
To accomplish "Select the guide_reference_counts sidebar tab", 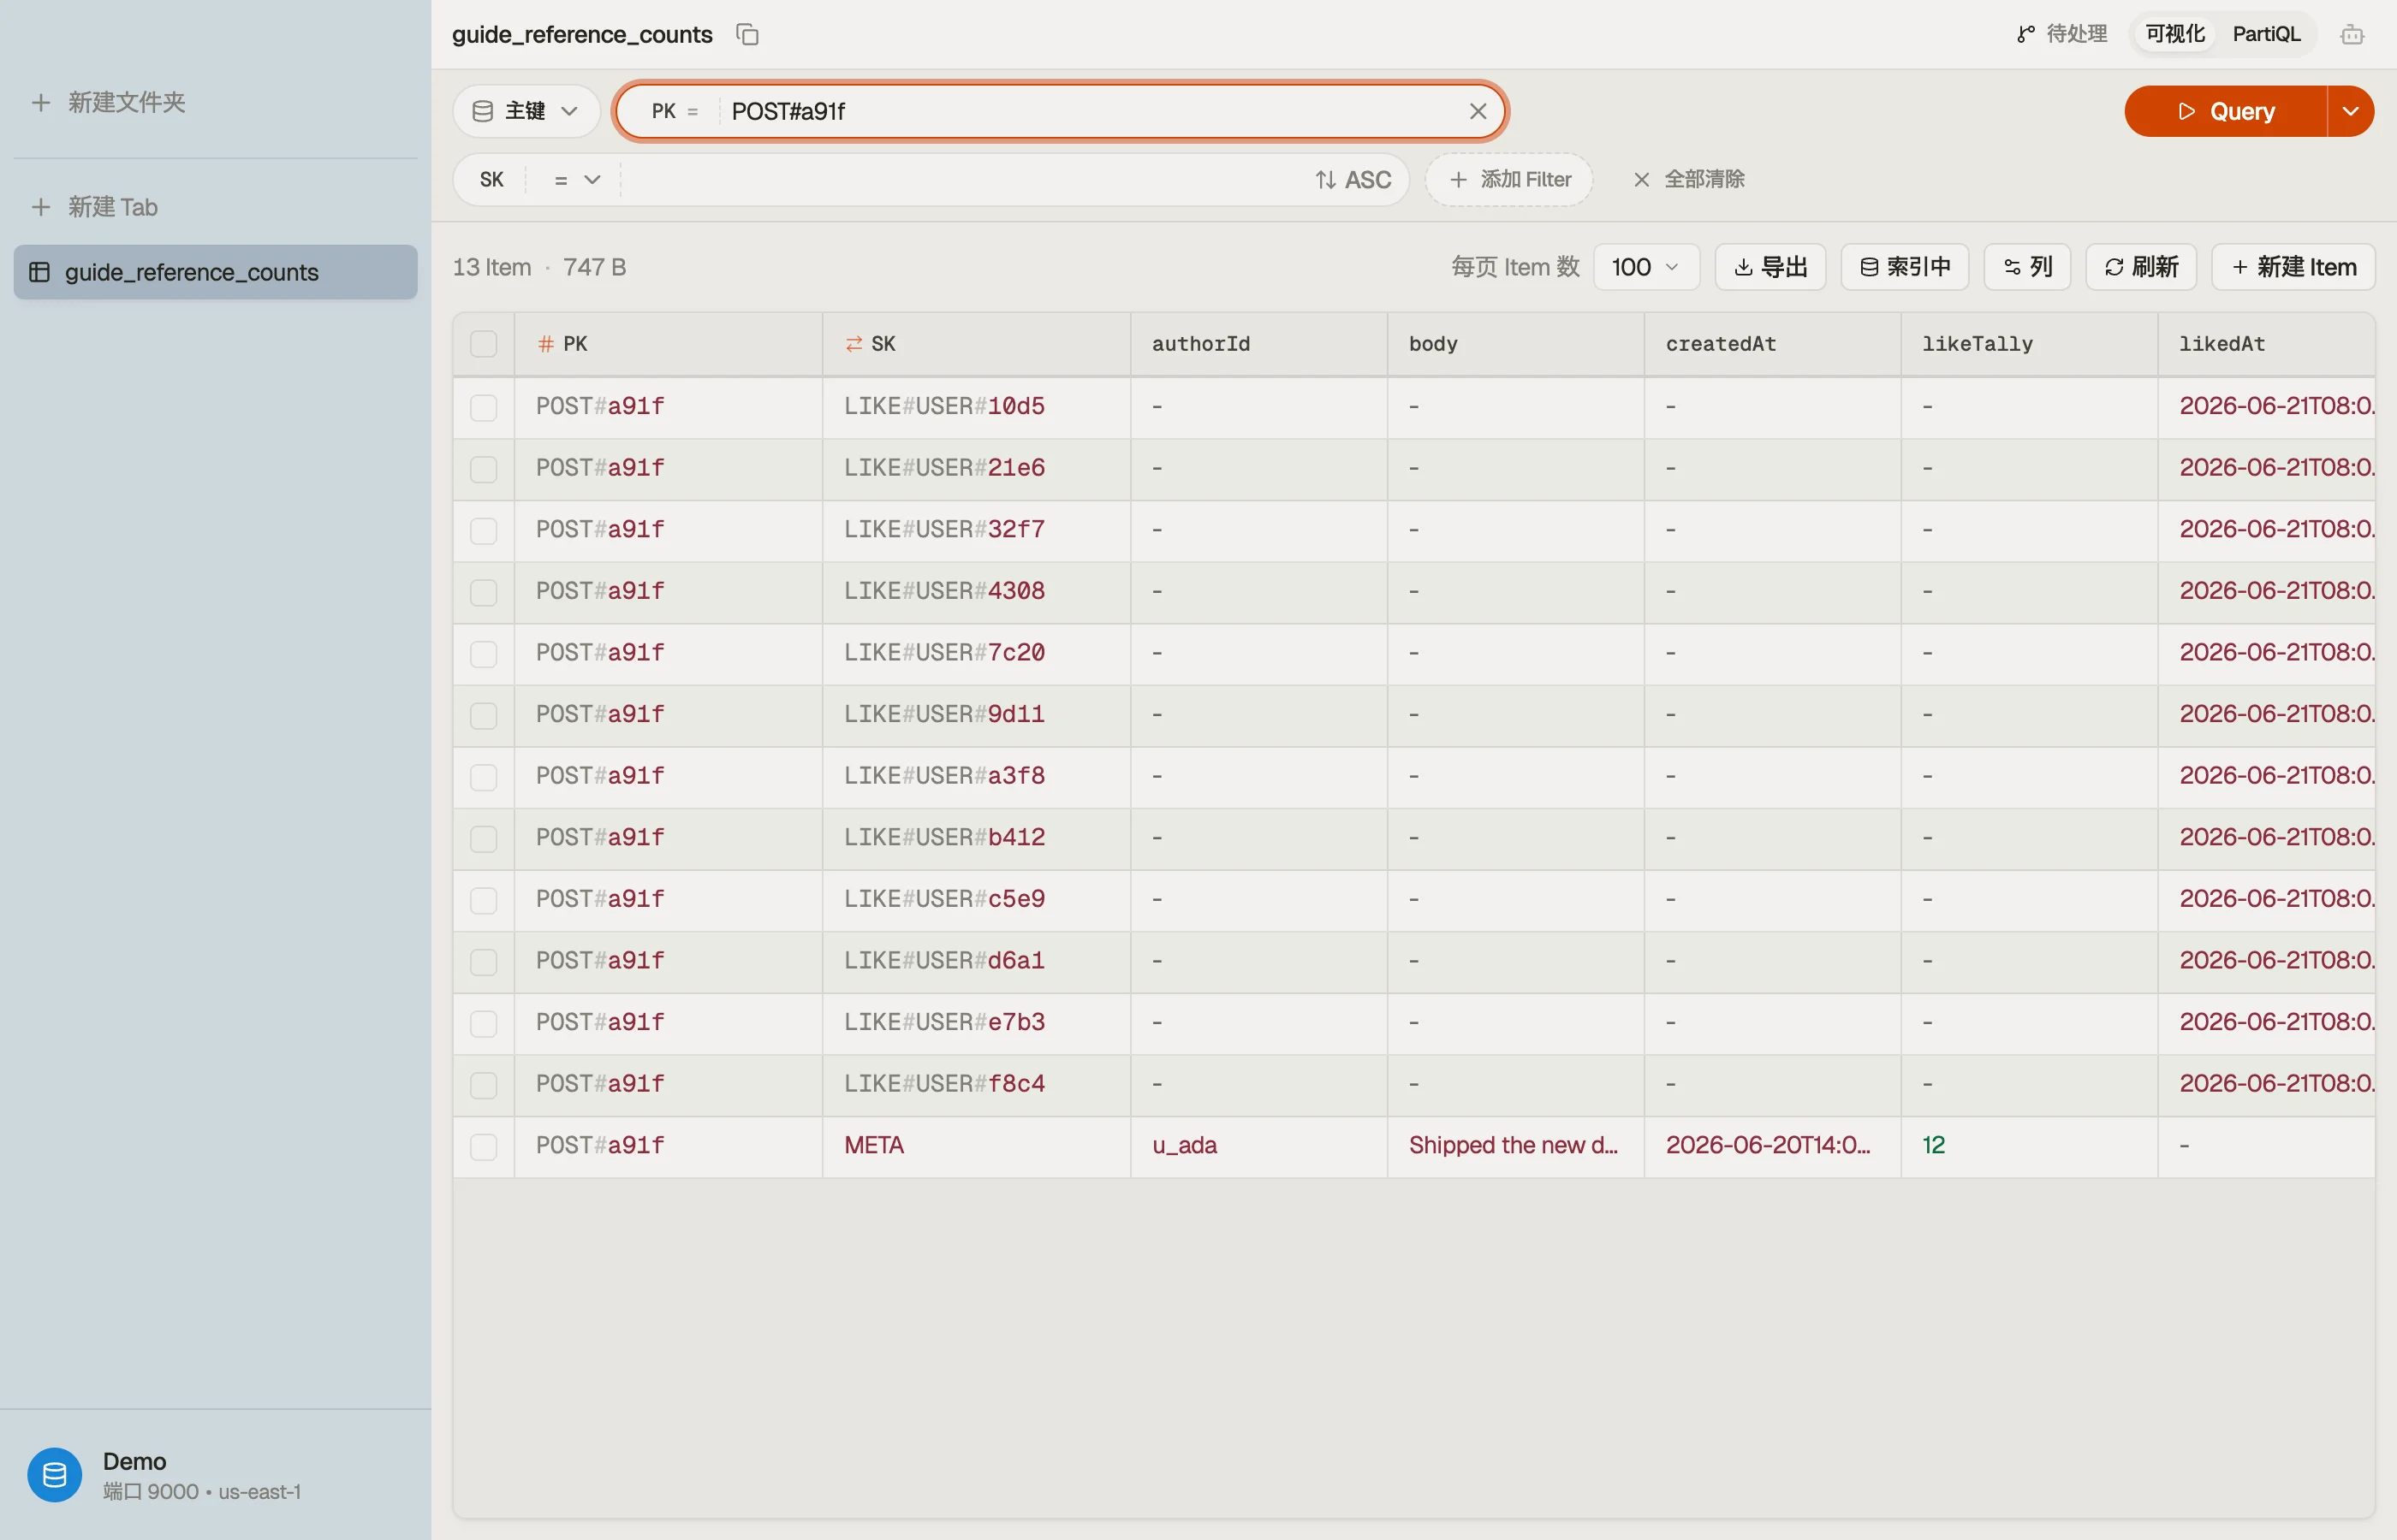I will 215,272.
